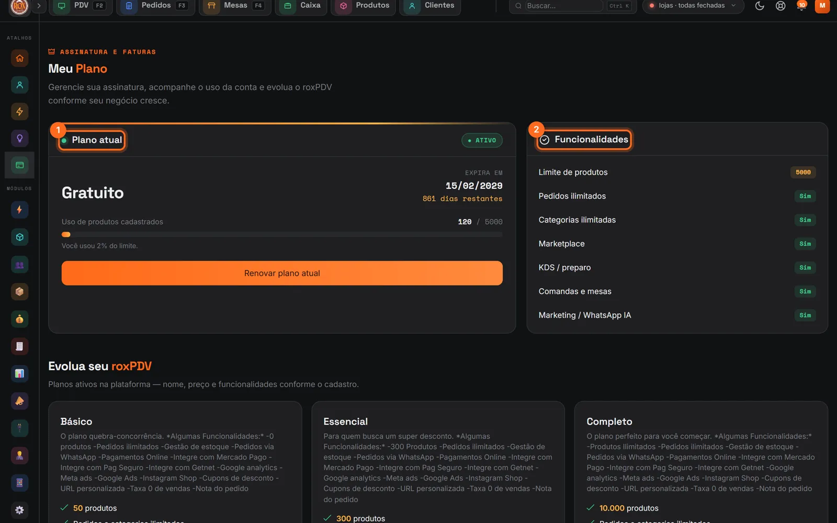Open the lojas todas fechadas dropdown
The width and height of the screenshot is (837, 523).
pos(693,6)
